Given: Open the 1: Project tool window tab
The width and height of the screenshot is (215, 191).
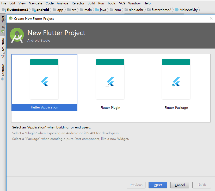Looking at the screenshot, I should coord(3,24).
